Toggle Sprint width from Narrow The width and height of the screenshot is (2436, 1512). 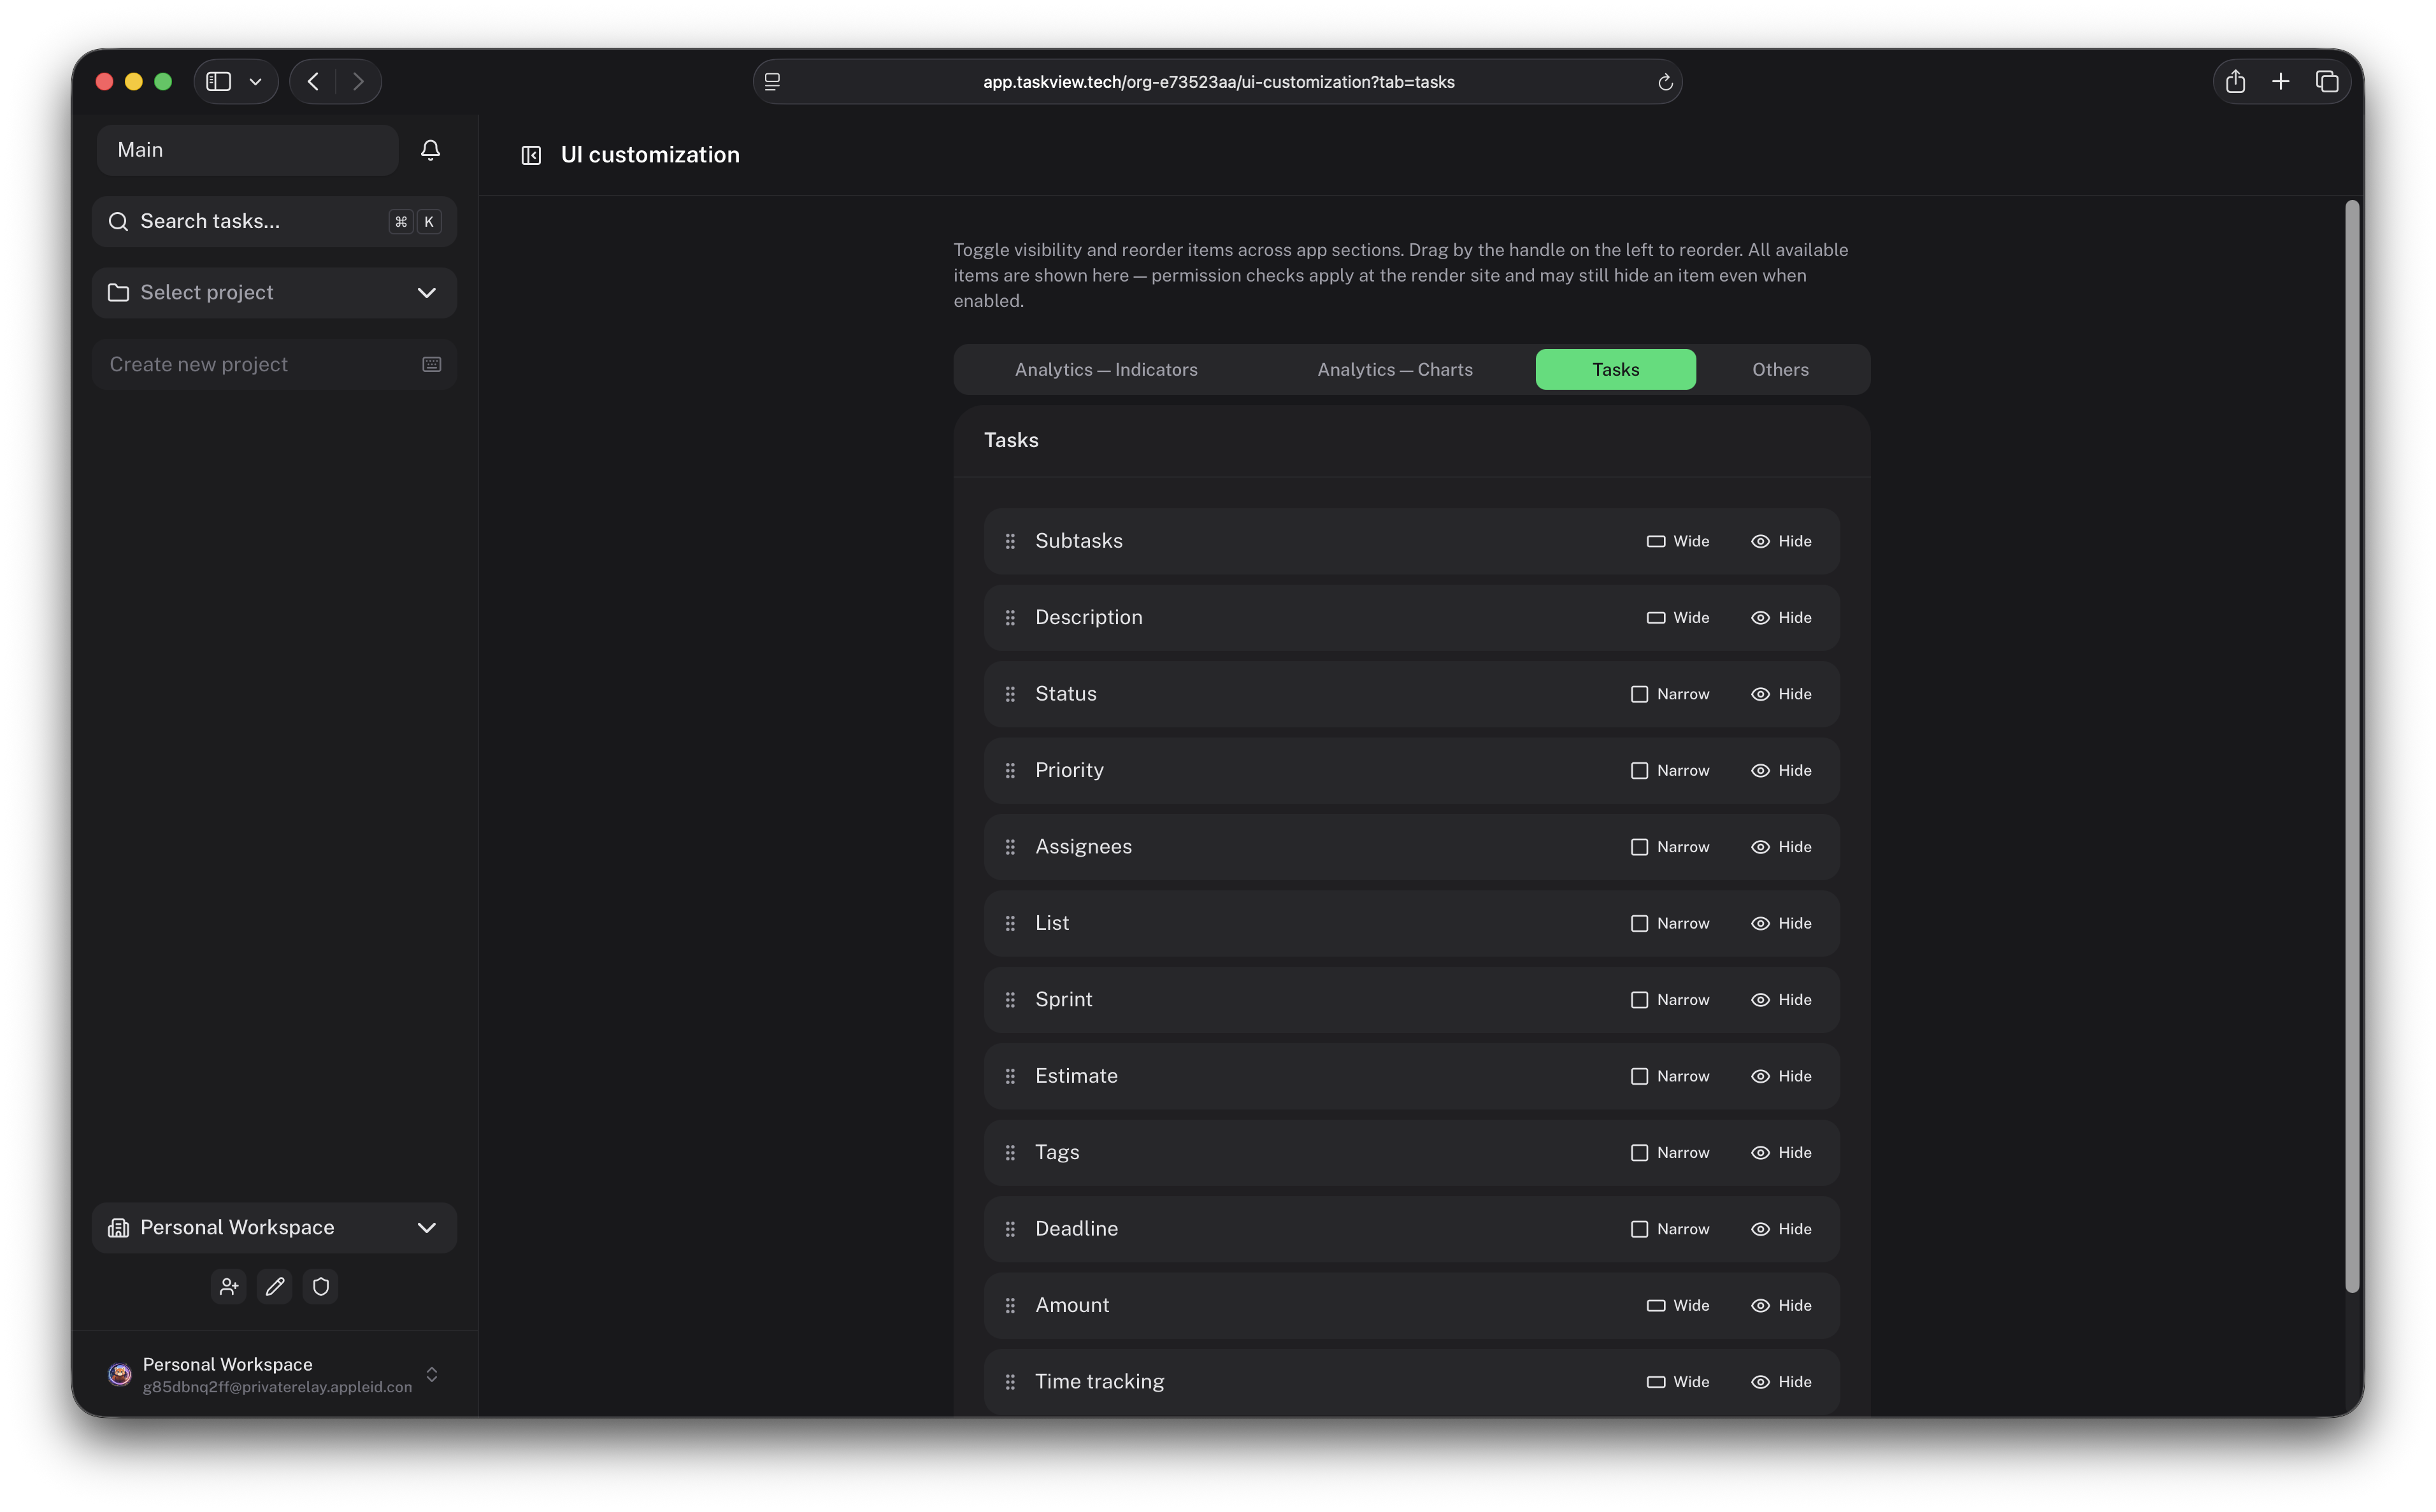(1670, 1000)
